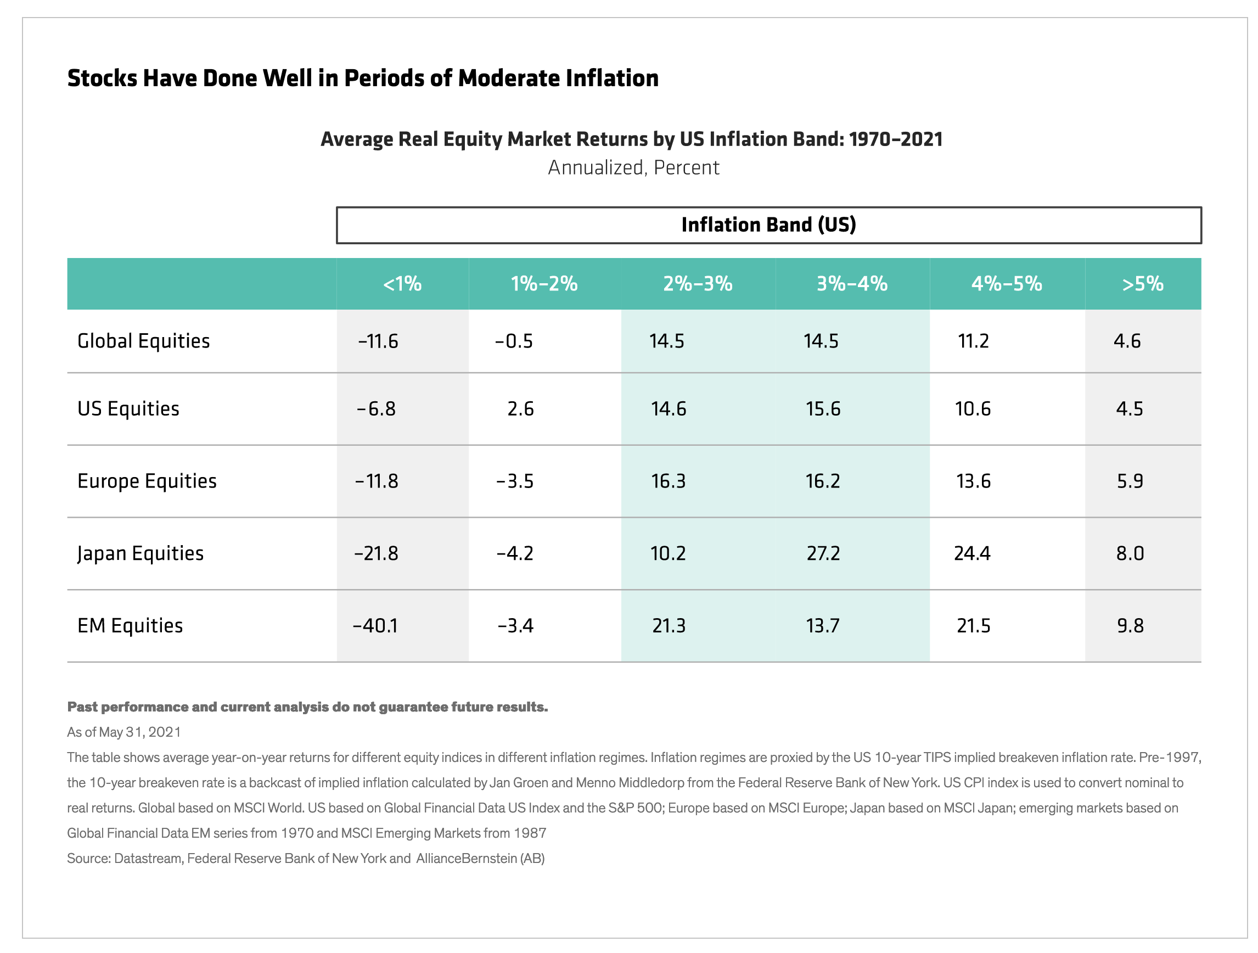Select the '1%–2%' column header
The width and height of the screenshot is (1258, 953).
click(x=544, y=283)
